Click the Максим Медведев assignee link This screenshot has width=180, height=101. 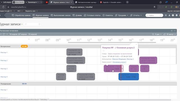pyautogui.click(x=119, y=59)
